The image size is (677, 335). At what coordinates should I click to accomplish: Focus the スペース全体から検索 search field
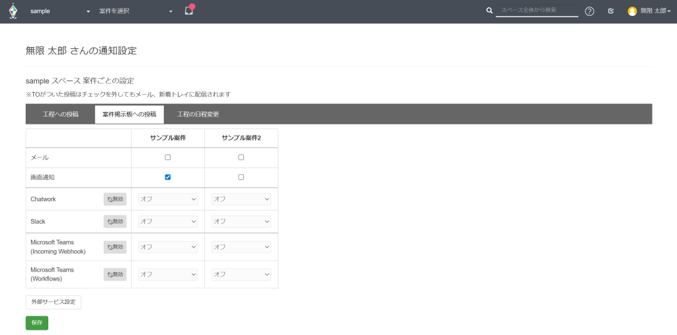(536, 11)
